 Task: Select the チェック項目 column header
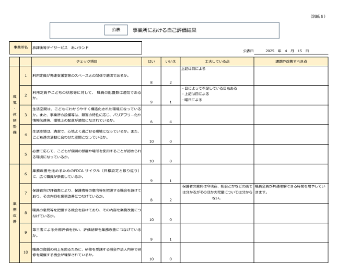click(x=87, y=62)
